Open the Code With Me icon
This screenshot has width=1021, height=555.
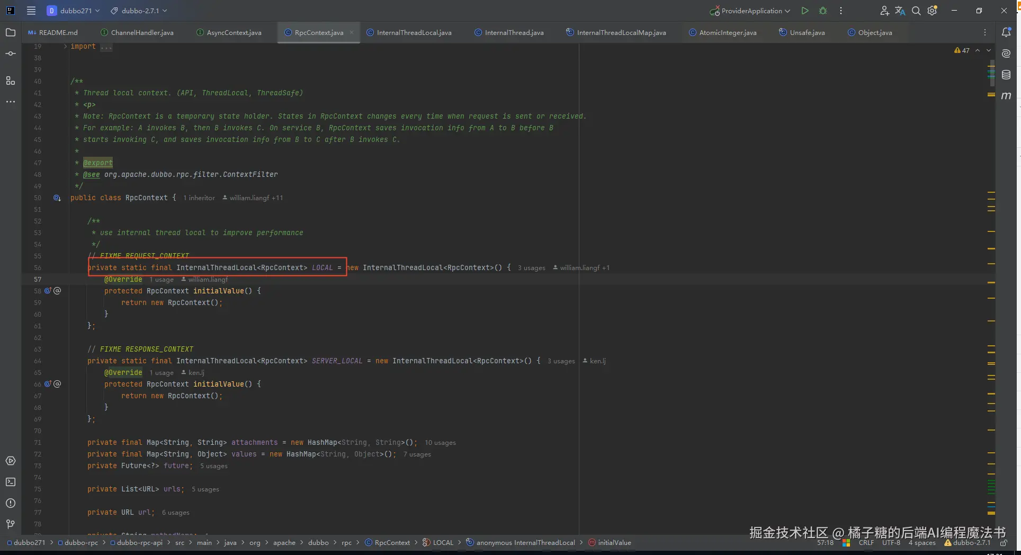point(884,11)
